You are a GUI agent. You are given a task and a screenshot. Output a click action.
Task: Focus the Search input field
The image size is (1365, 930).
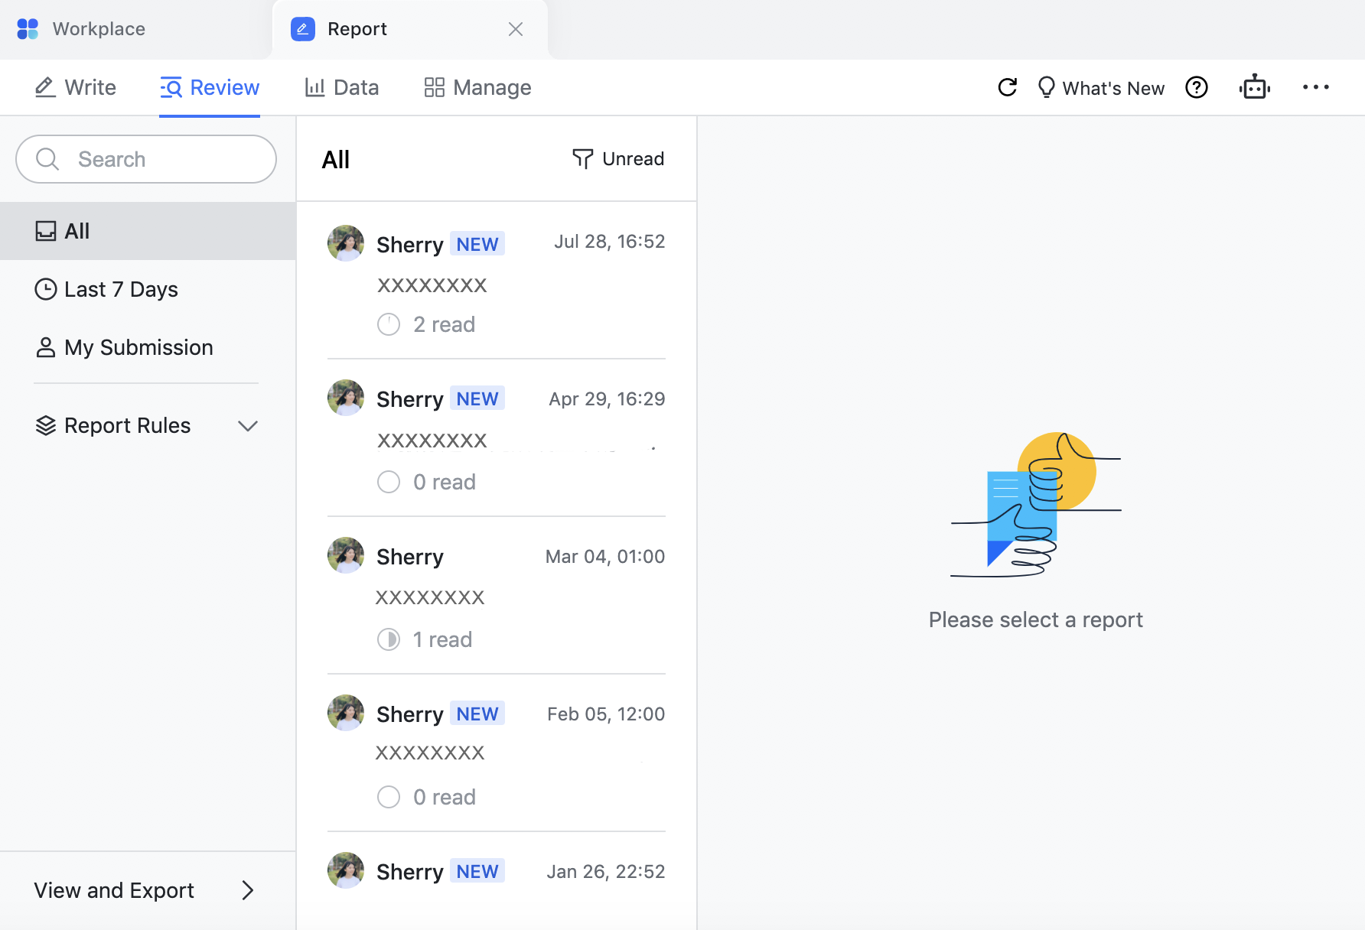[x=146, y=159]
